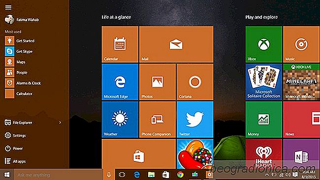Show hidden system tray icons chevron

[x=267, y=175]
